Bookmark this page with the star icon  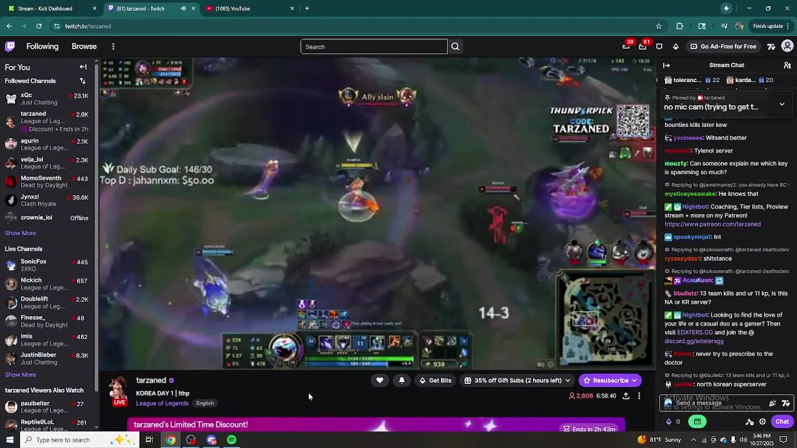[x=658, y=26]
